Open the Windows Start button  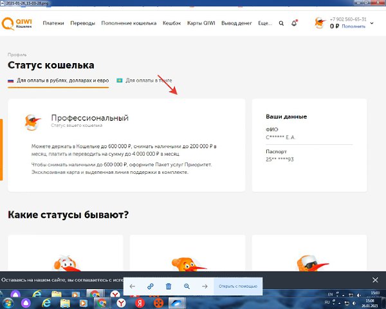coord(9,302)
